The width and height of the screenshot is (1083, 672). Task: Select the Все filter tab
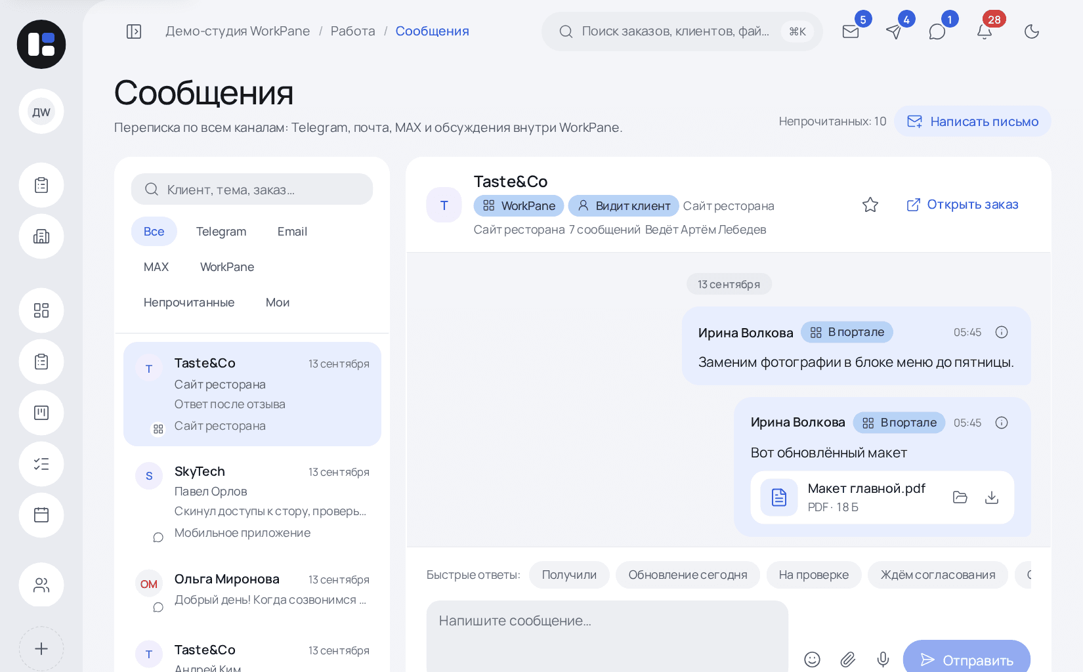pyautogui.click(x=154, y=232)
